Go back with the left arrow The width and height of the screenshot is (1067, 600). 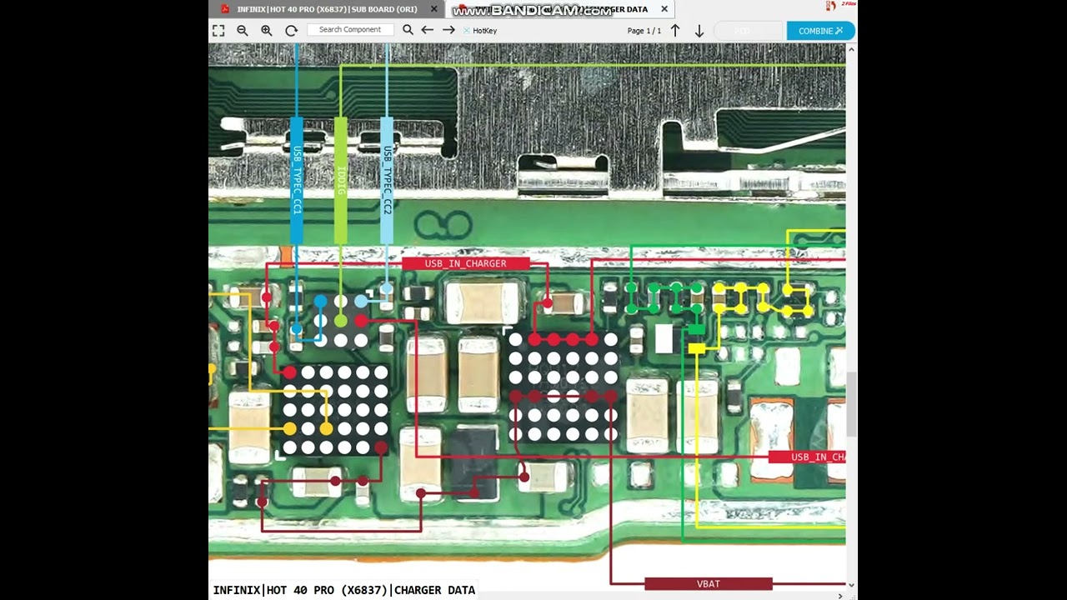[427, 30]
